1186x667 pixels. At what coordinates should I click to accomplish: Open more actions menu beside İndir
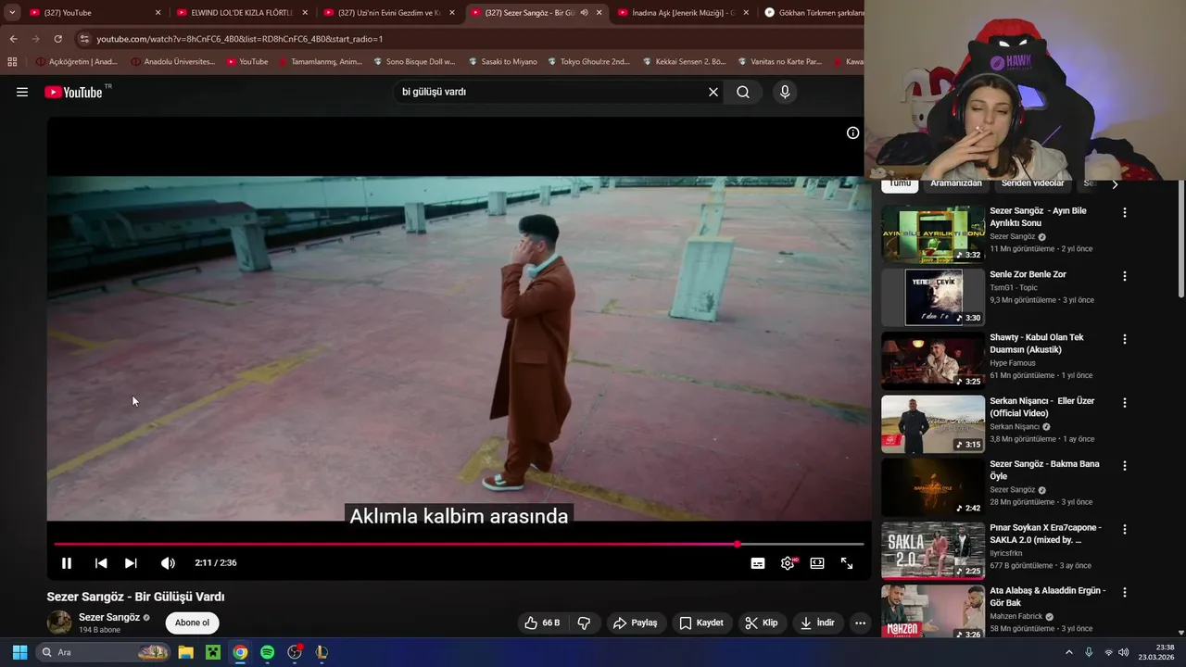(860, 623)
